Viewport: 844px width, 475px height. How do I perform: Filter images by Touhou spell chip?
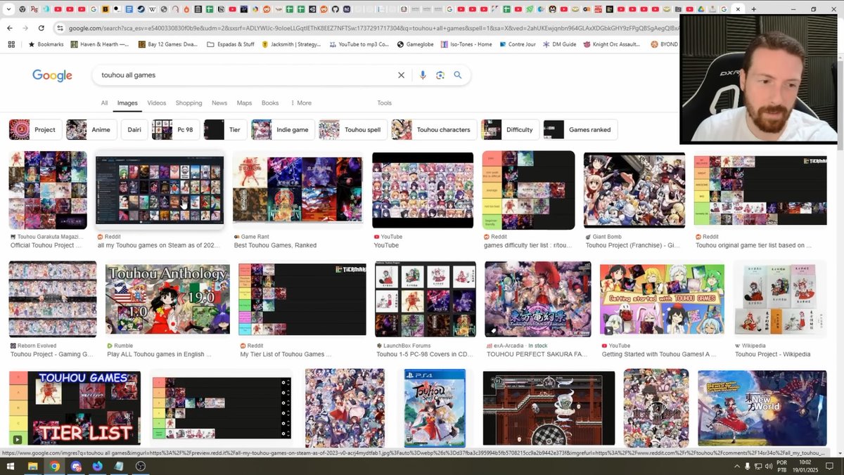[x=352, y=130]
